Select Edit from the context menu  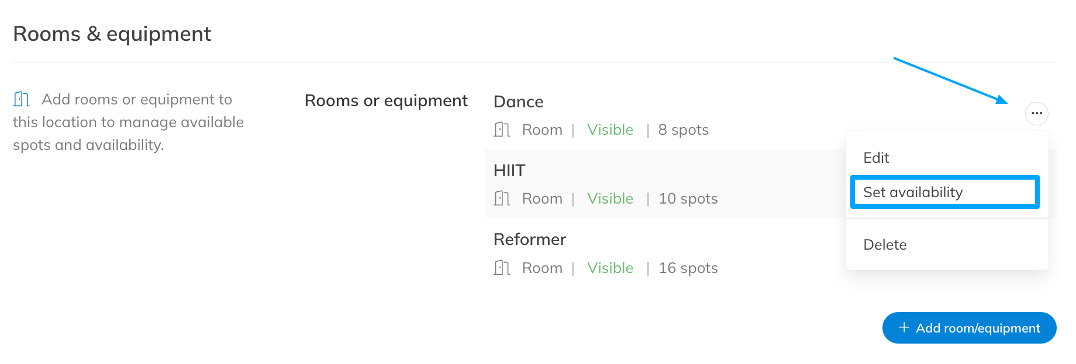pos(876,158)
